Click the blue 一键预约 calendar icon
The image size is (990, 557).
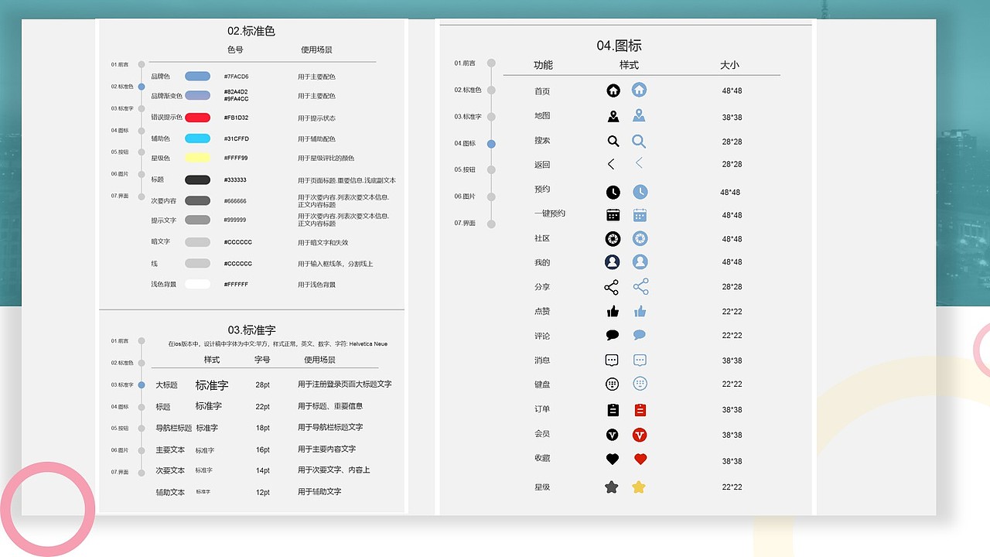click(640, 215)
